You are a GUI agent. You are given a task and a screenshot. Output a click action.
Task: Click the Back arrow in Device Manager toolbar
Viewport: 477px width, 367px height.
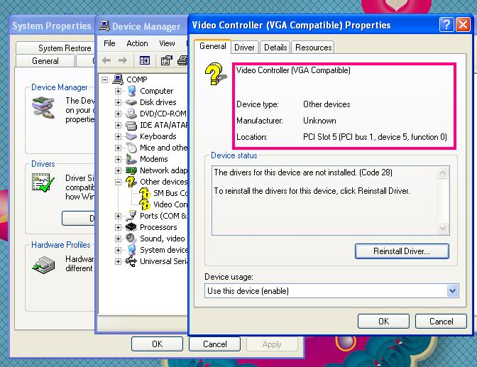pos(106,60)
